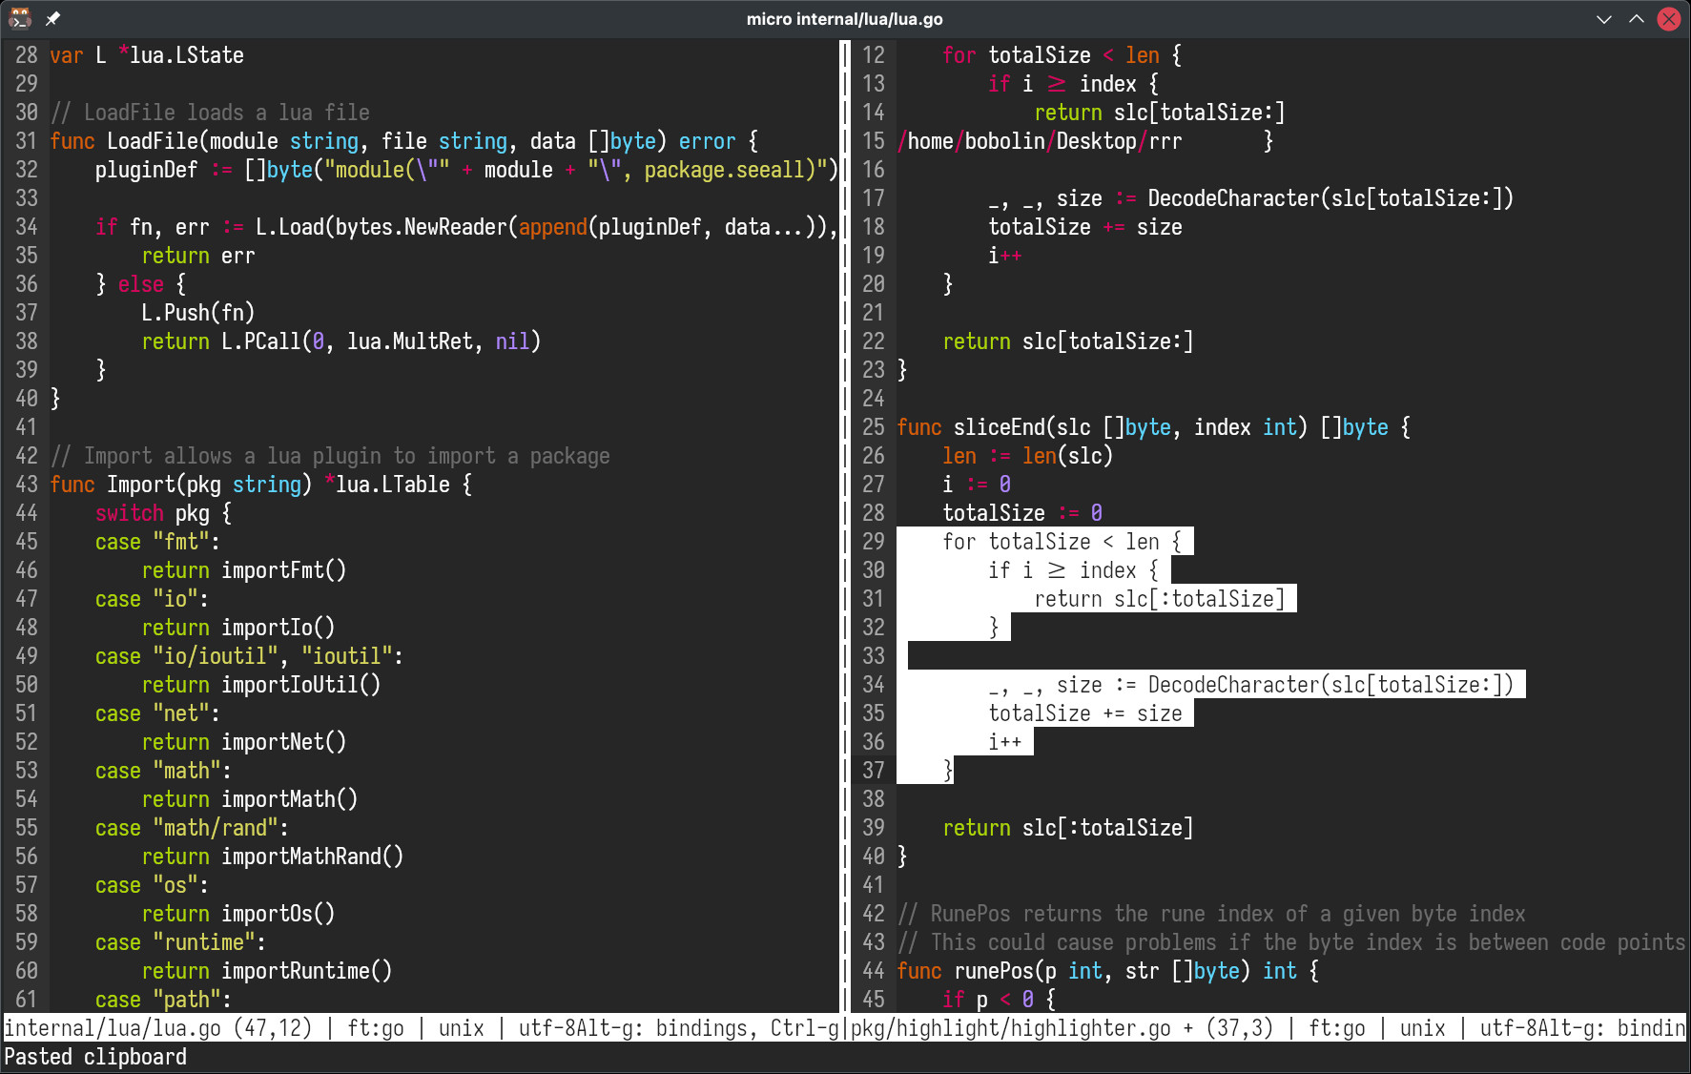
Task: Click 'importIo()' on line 48
Action: pyautogui.click(x=278, y=628)
